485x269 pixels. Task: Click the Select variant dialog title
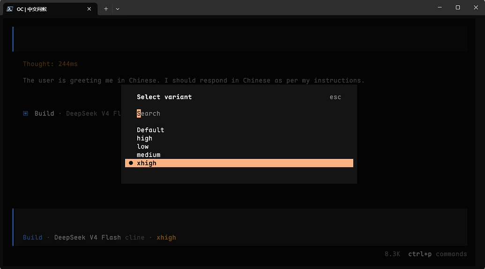(164, 97)
